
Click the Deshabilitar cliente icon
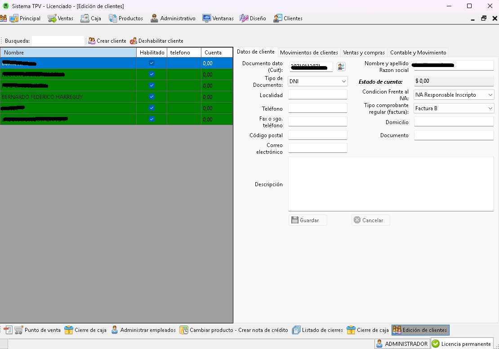(x=134, y=41)
